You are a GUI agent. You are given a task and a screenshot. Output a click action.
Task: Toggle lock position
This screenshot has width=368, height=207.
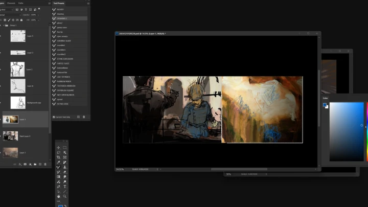pyautogui.click(x=13, y=20)
